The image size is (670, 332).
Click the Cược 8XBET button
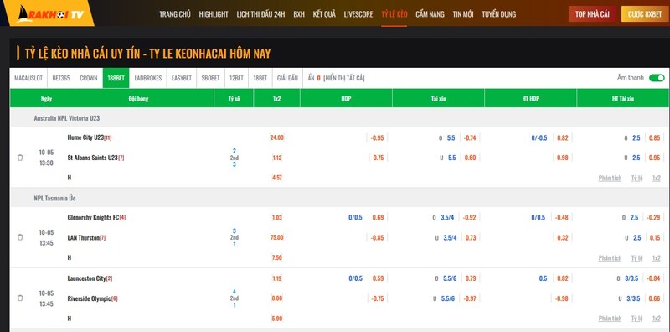(x=645, y=14)
